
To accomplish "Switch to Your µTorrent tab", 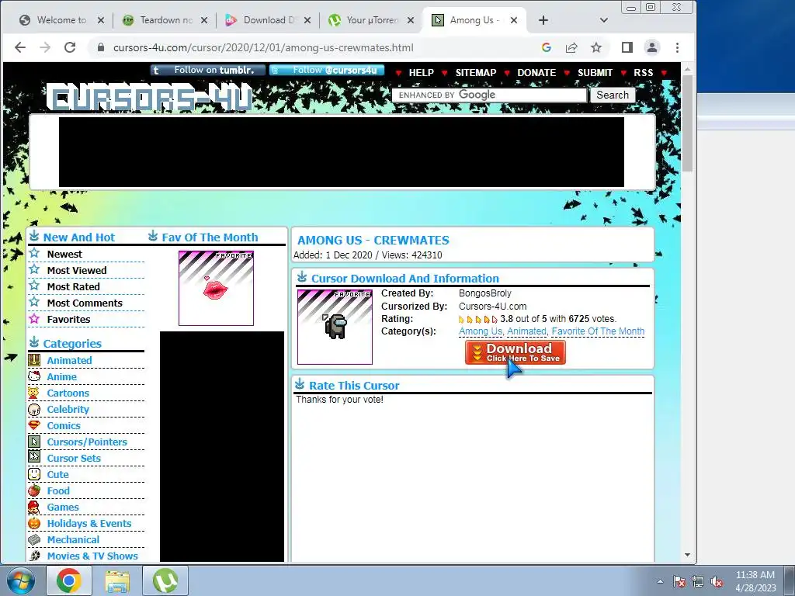I will pyautogui.click(x=372, y=20).
